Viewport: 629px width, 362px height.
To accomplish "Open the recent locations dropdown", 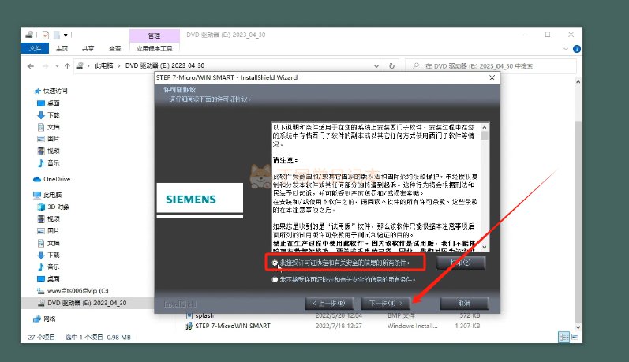I will 57,66.
